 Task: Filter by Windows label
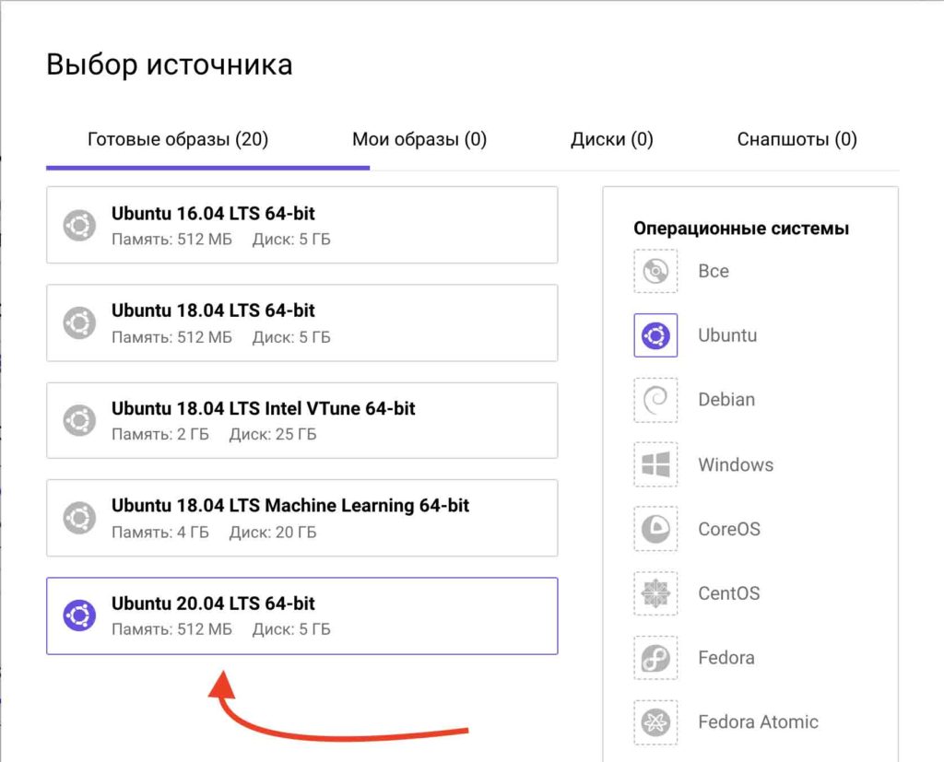736,464
